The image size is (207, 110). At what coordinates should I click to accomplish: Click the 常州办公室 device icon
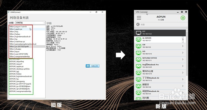coord(139,73)
